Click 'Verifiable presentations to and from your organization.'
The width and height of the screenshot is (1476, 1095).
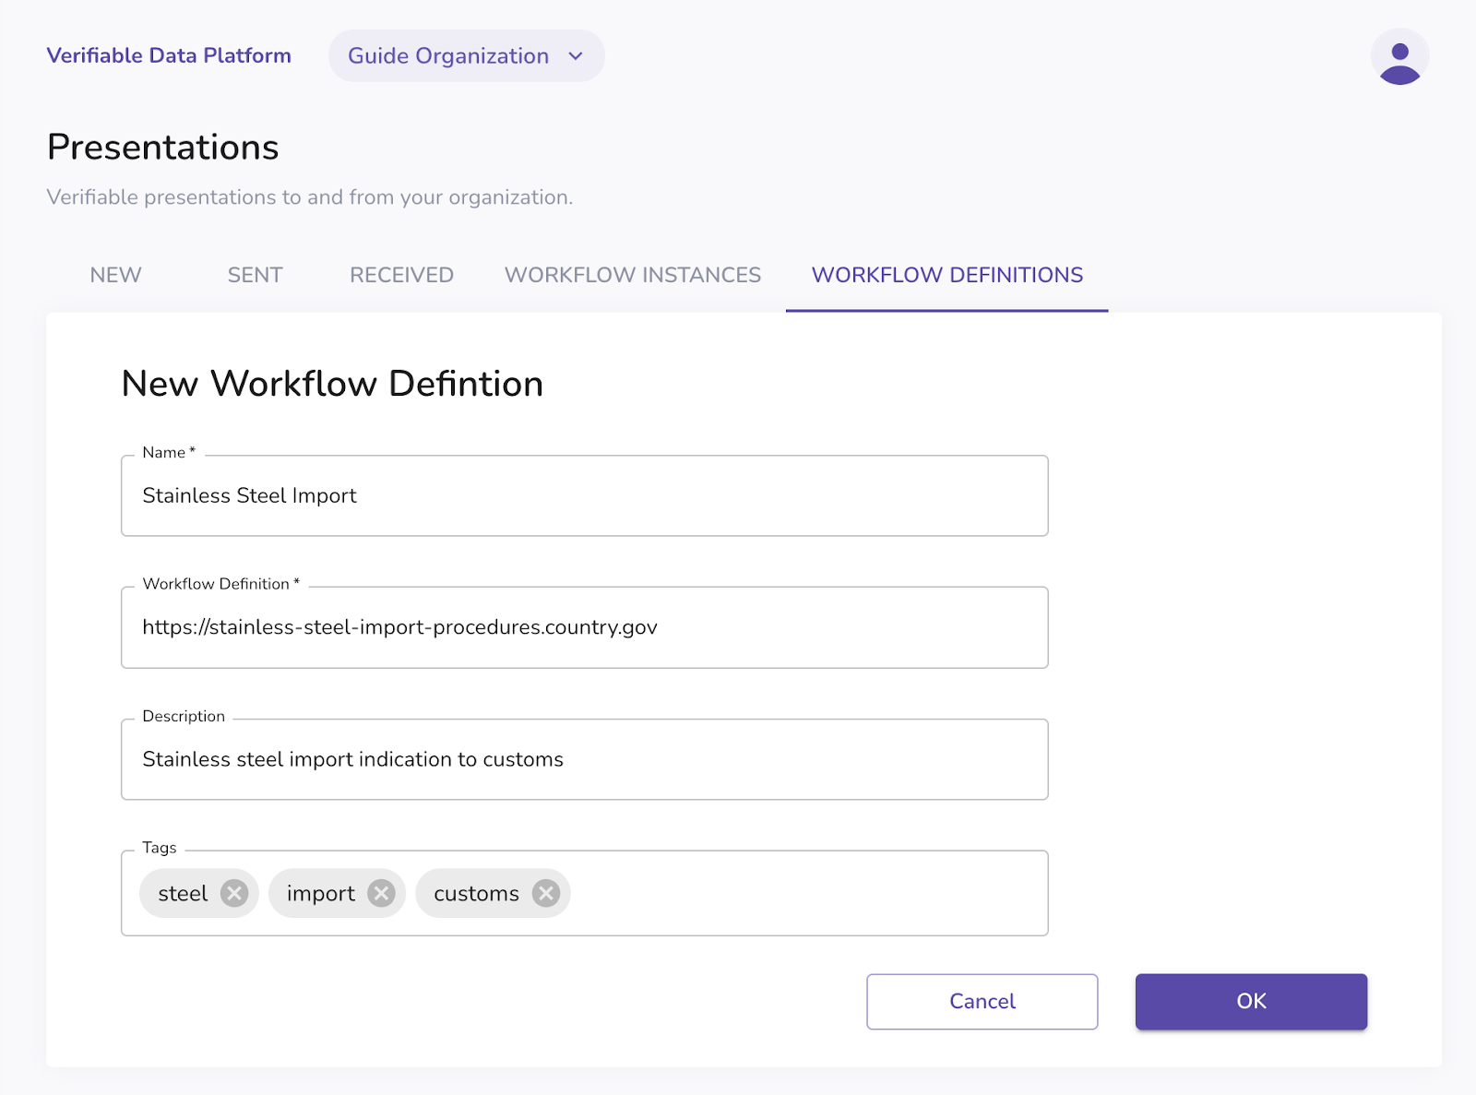pos(310,197)
